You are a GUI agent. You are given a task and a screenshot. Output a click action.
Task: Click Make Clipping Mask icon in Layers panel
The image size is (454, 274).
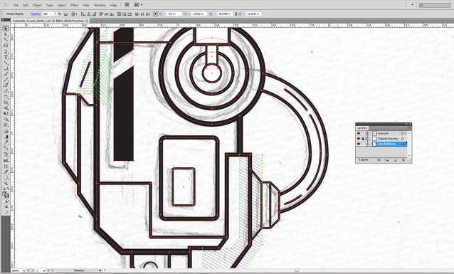[x=379, y=160]
